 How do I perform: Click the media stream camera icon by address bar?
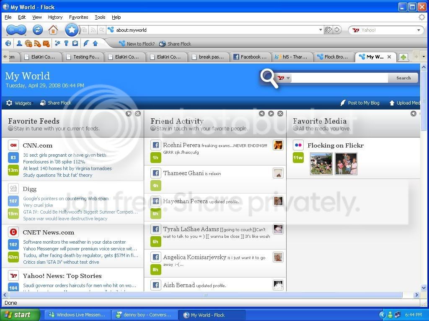coord(84,30)
